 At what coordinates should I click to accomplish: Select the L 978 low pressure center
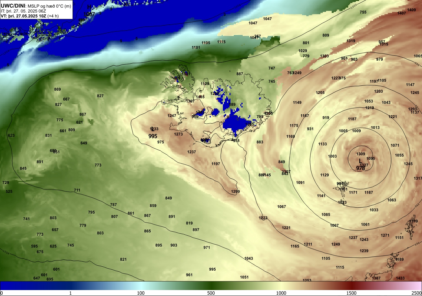tap(360, 164)
